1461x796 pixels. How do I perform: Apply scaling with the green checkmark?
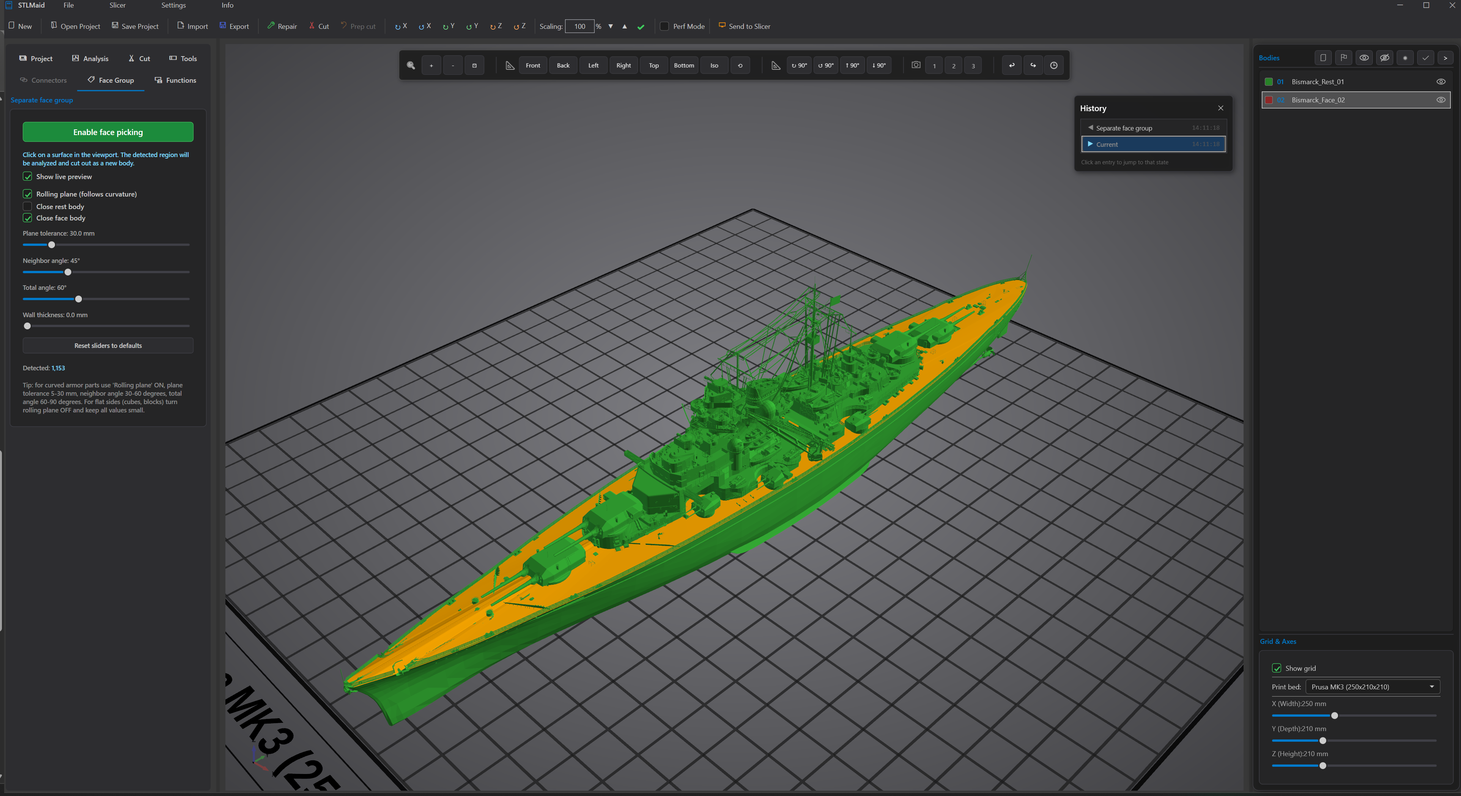coord(641,27)
